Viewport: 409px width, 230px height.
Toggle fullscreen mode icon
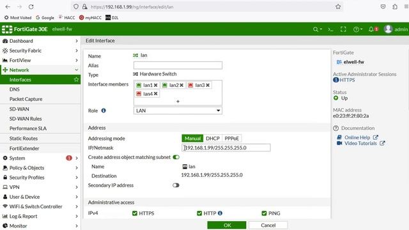click(343, 29)
